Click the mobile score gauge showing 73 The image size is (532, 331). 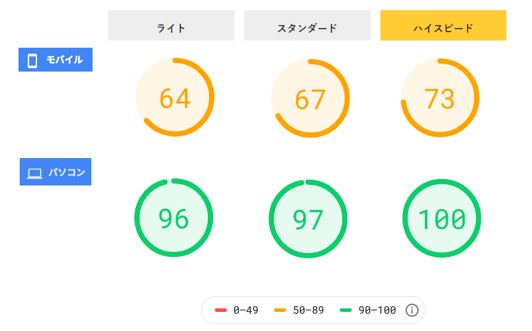(440, 98)
